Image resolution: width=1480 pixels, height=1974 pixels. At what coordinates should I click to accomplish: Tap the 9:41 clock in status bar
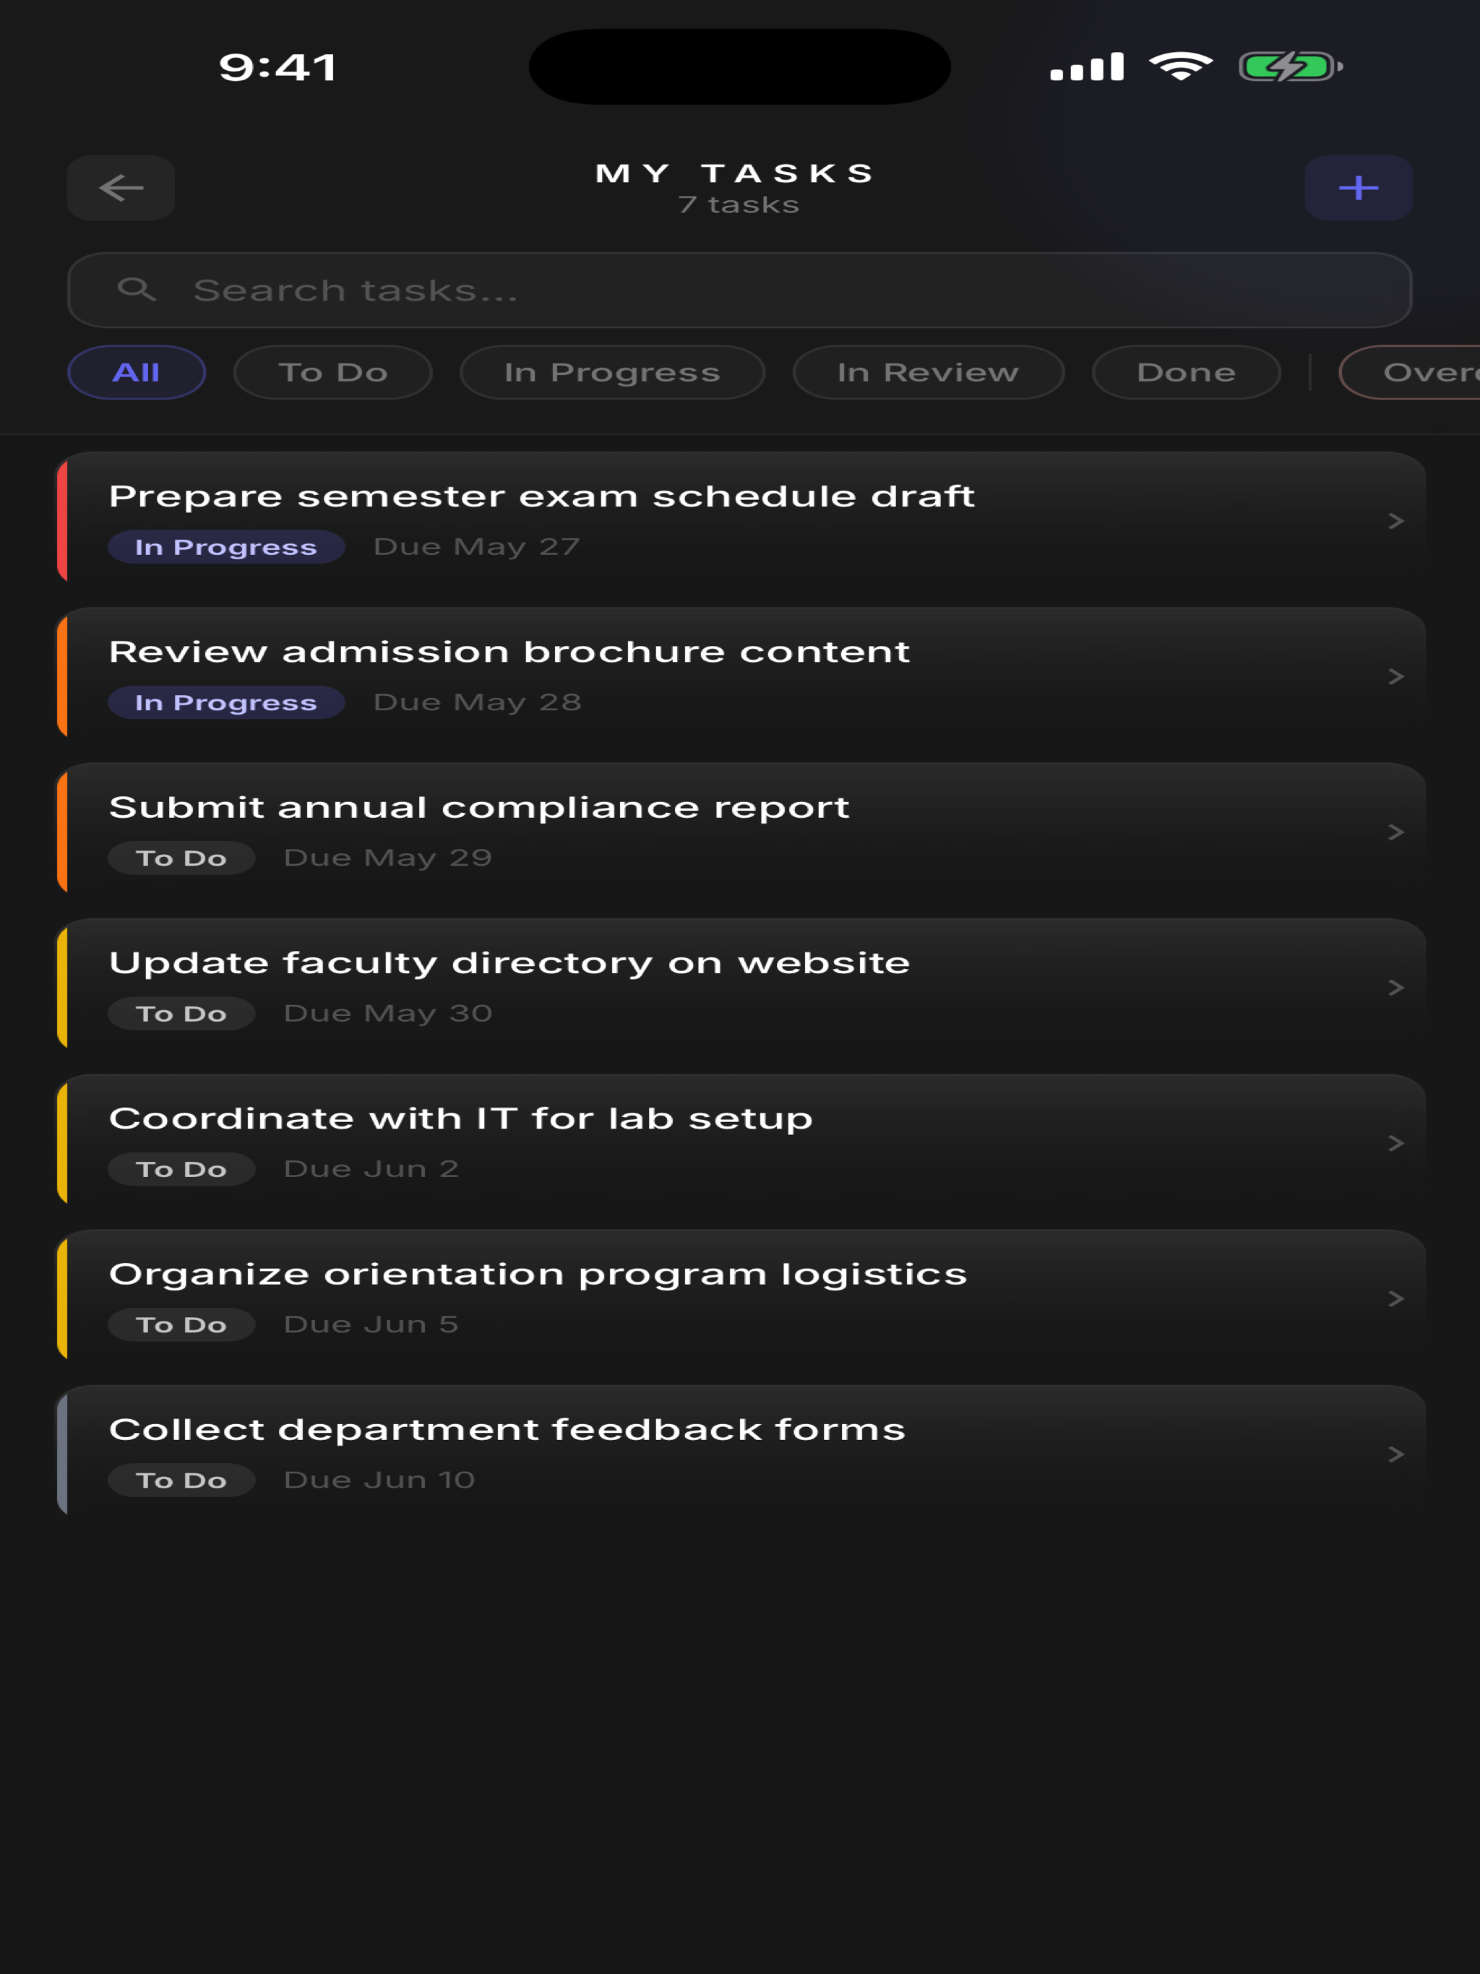(278, 67)
